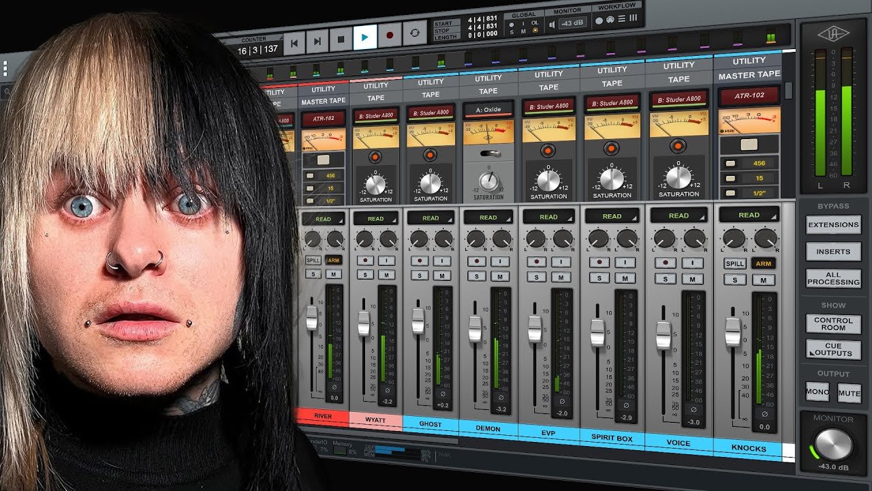
Task: Open READ automation menu on WYATT
Action: click(x=375, y=219)
